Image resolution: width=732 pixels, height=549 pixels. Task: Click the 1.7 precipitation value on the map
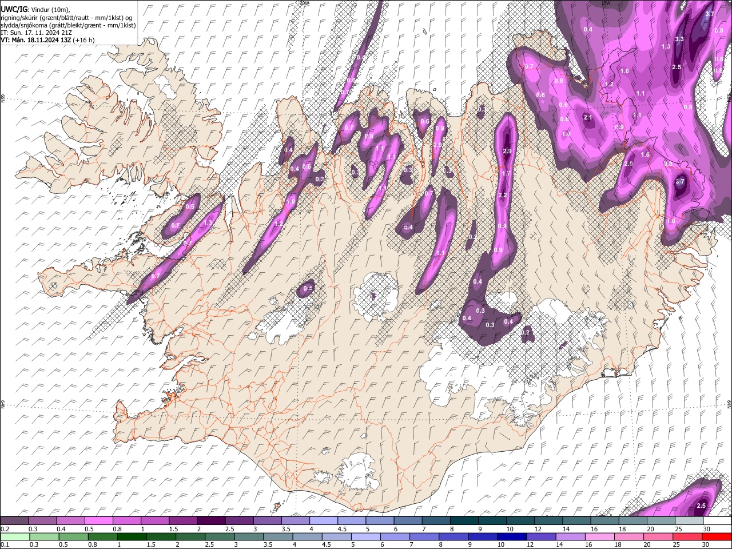click(x=506, y=173)
